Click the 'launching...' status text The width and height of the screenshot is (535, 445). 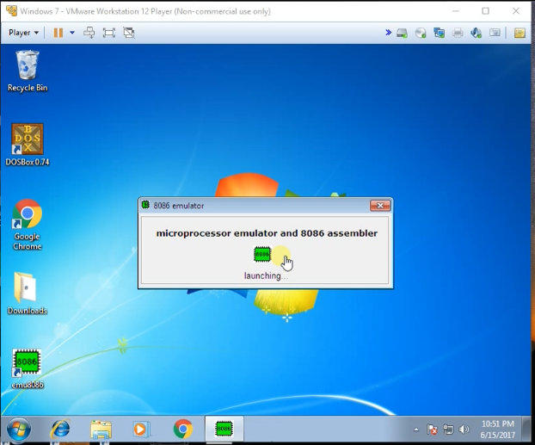266,275
